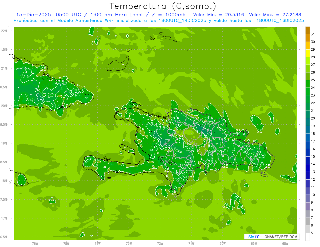Click the '73W' longitude axis label
The width and height of the screenshot is (320, 247).
click(129, 243)
